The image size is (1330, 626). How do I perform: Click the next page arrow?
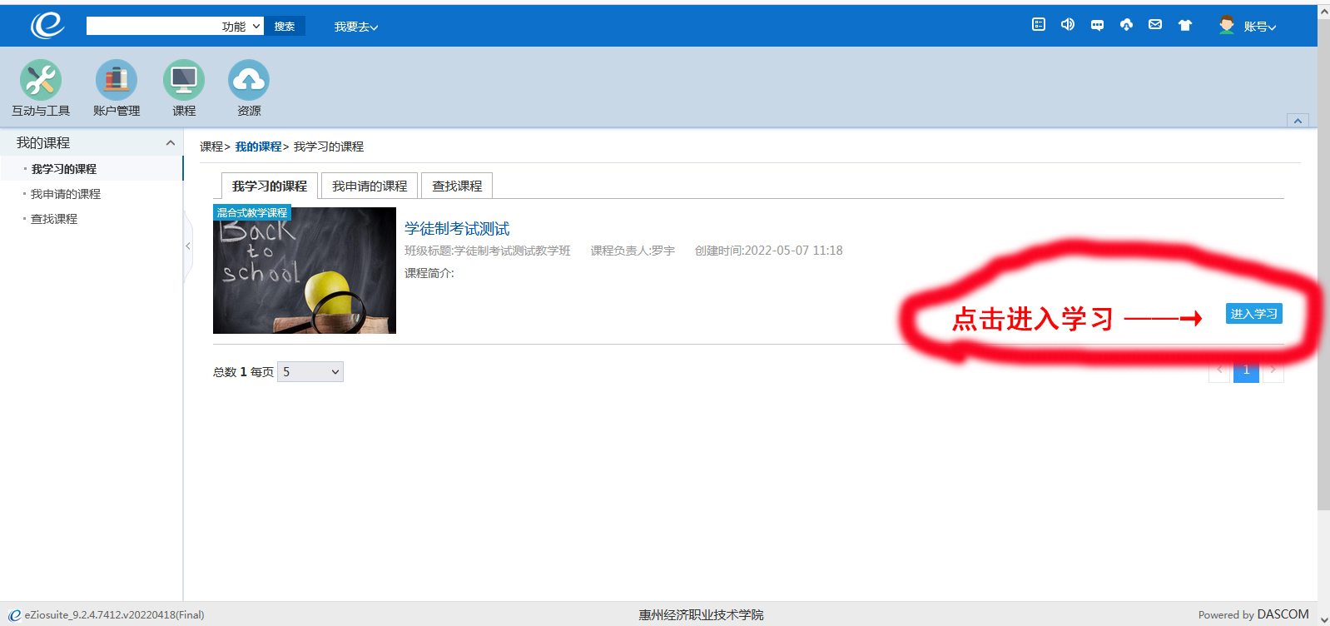click(x=1273, y=370)
